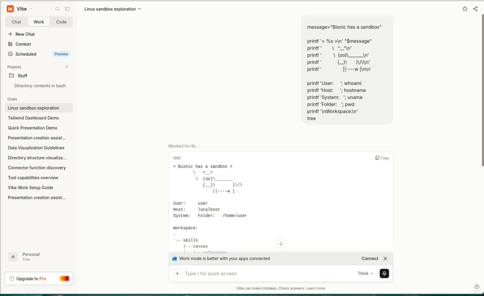Image resolution: width=484 pixels, height=296 pixels.
Task: Open Directory contents in bash chat
Action: (x=40, y=86)
